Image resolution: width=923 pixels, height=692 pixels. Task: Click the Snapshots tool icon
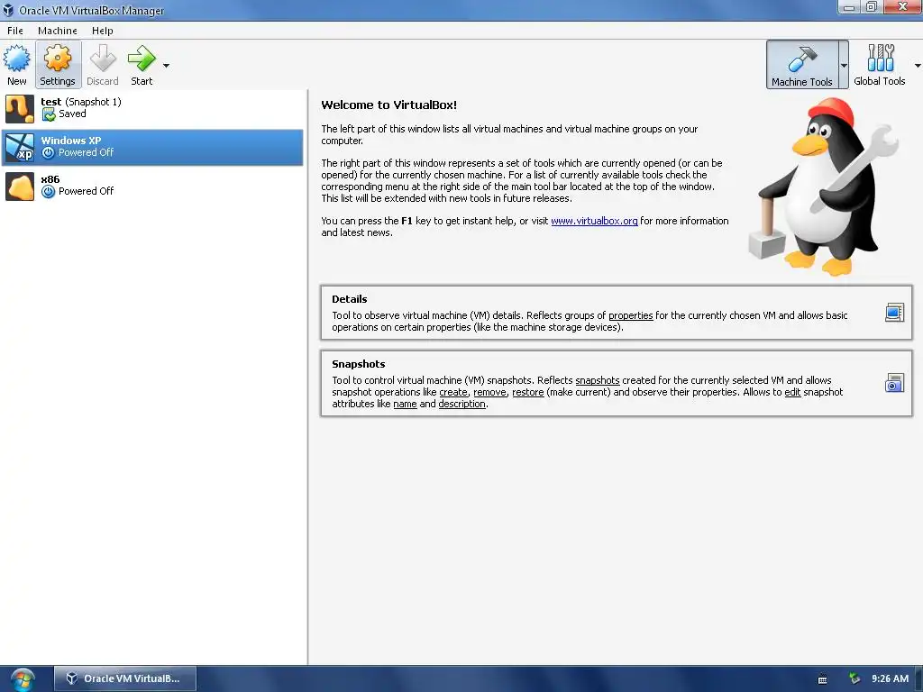coord(894,383)
